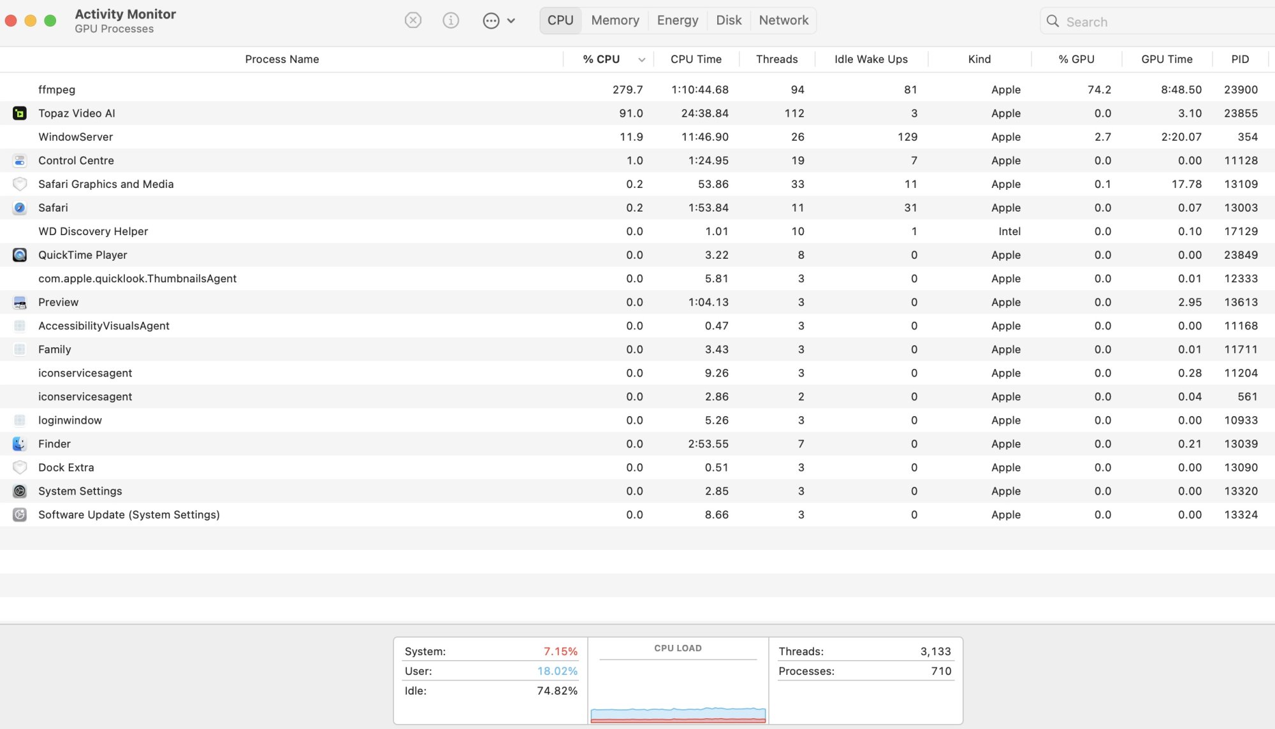Open the Energy tab

pos(677,20)
